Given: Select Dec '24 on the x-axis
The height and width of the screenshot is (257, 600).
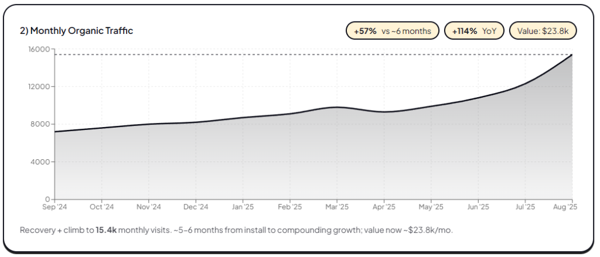Looking at the screenshot, I should pos(196,207).
